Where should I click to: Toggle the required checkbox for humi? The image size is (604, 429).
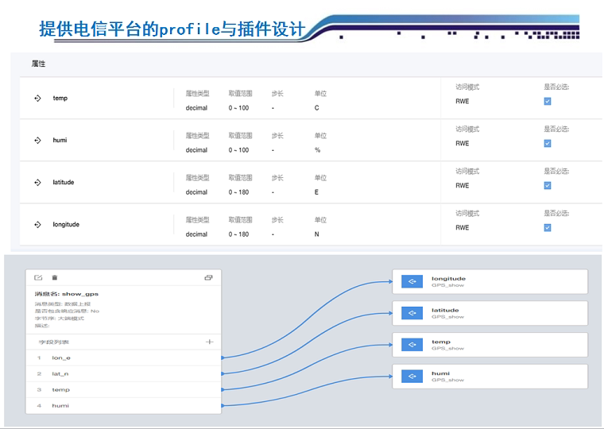tap(548, 143)
